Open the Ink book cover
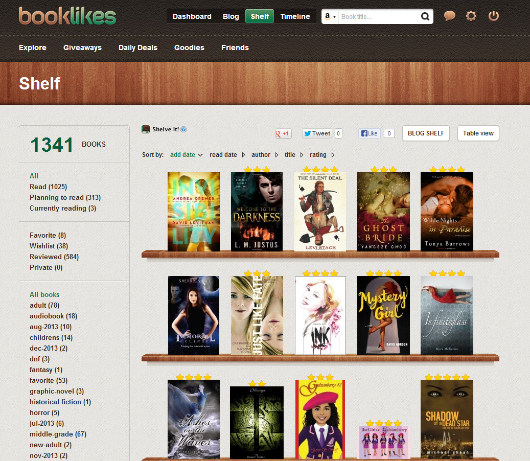This screenshot has height=461, width=530. pos(320,315)
